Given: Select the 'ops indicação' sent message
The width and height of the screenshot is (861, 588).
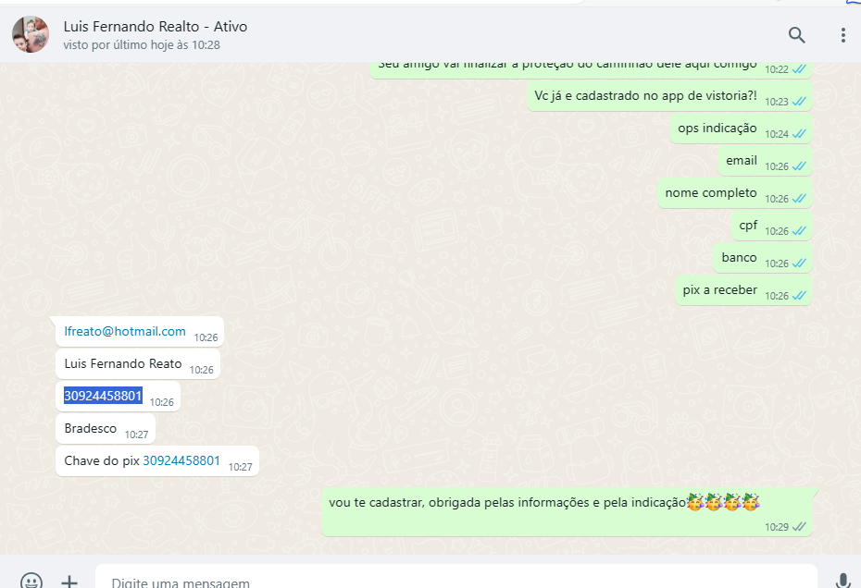Looking at the screenshot, I should click(717, 128).
